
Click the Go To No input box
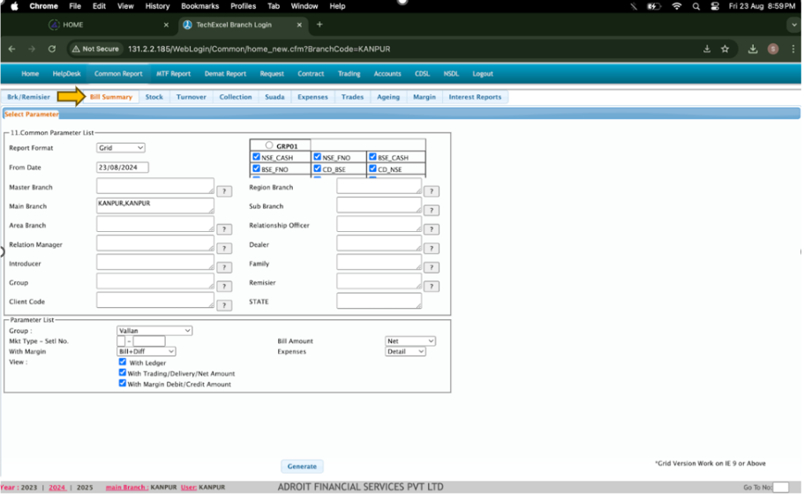coord(780,487)
